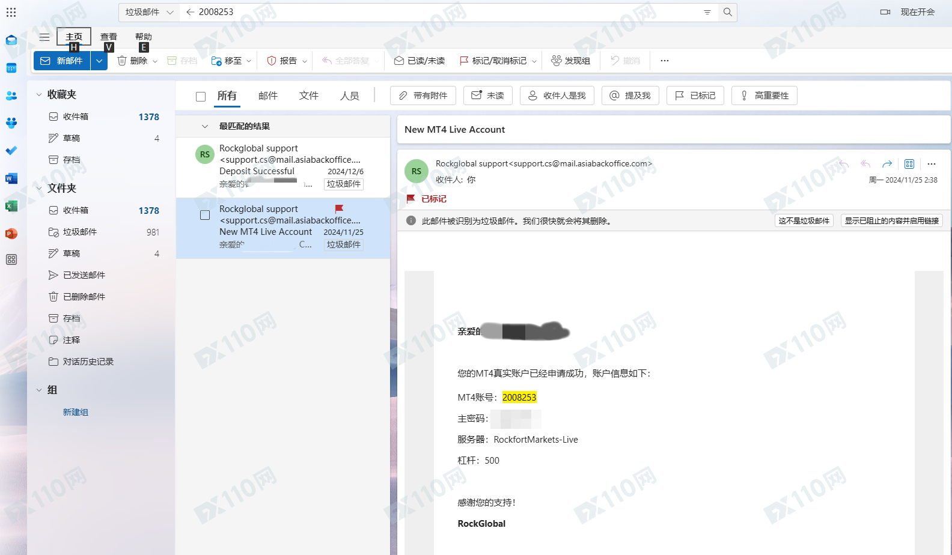952x555 pixels.
Task: Toggle 未读 filter
Action: click(x=487, y=96)
